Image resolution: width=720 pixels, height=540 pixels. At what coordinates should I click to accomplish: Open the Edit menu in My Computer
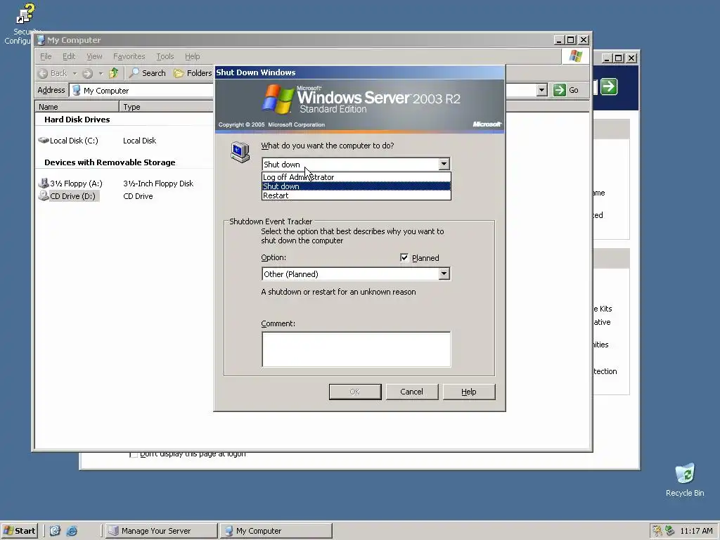69,56
